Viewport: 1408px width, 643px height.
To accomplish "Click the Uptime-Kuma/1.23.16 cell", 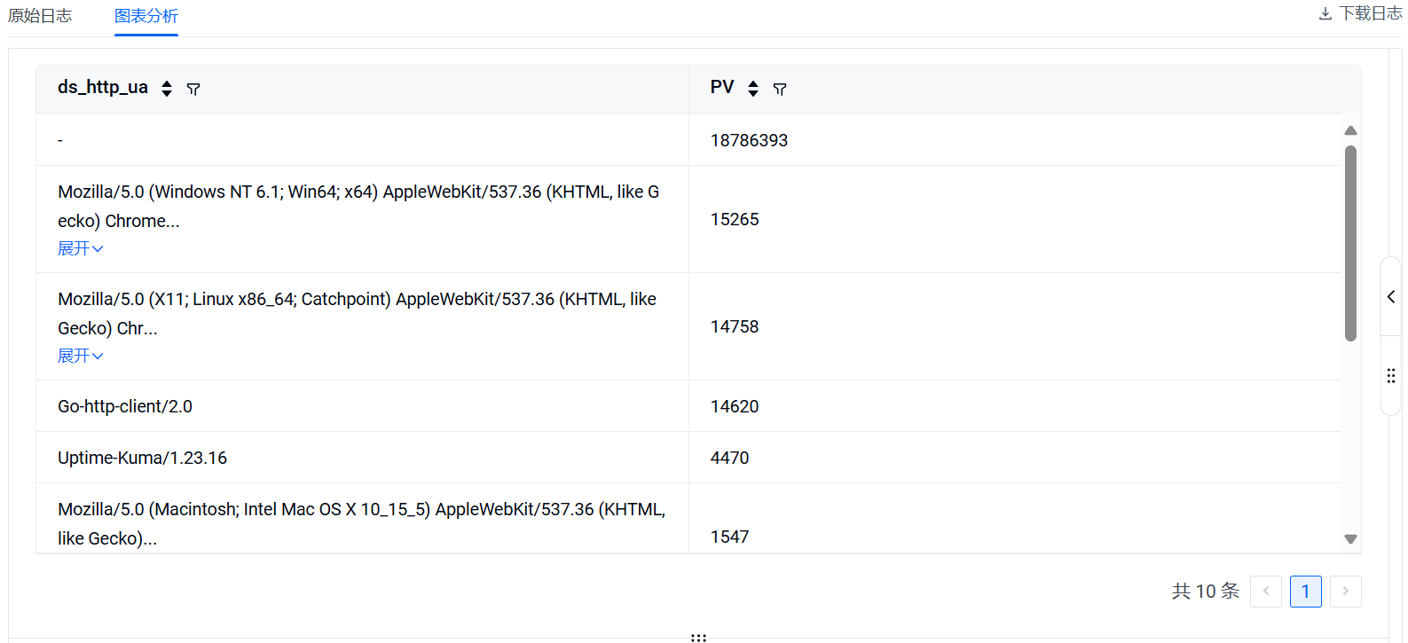I will pos(143,458).
